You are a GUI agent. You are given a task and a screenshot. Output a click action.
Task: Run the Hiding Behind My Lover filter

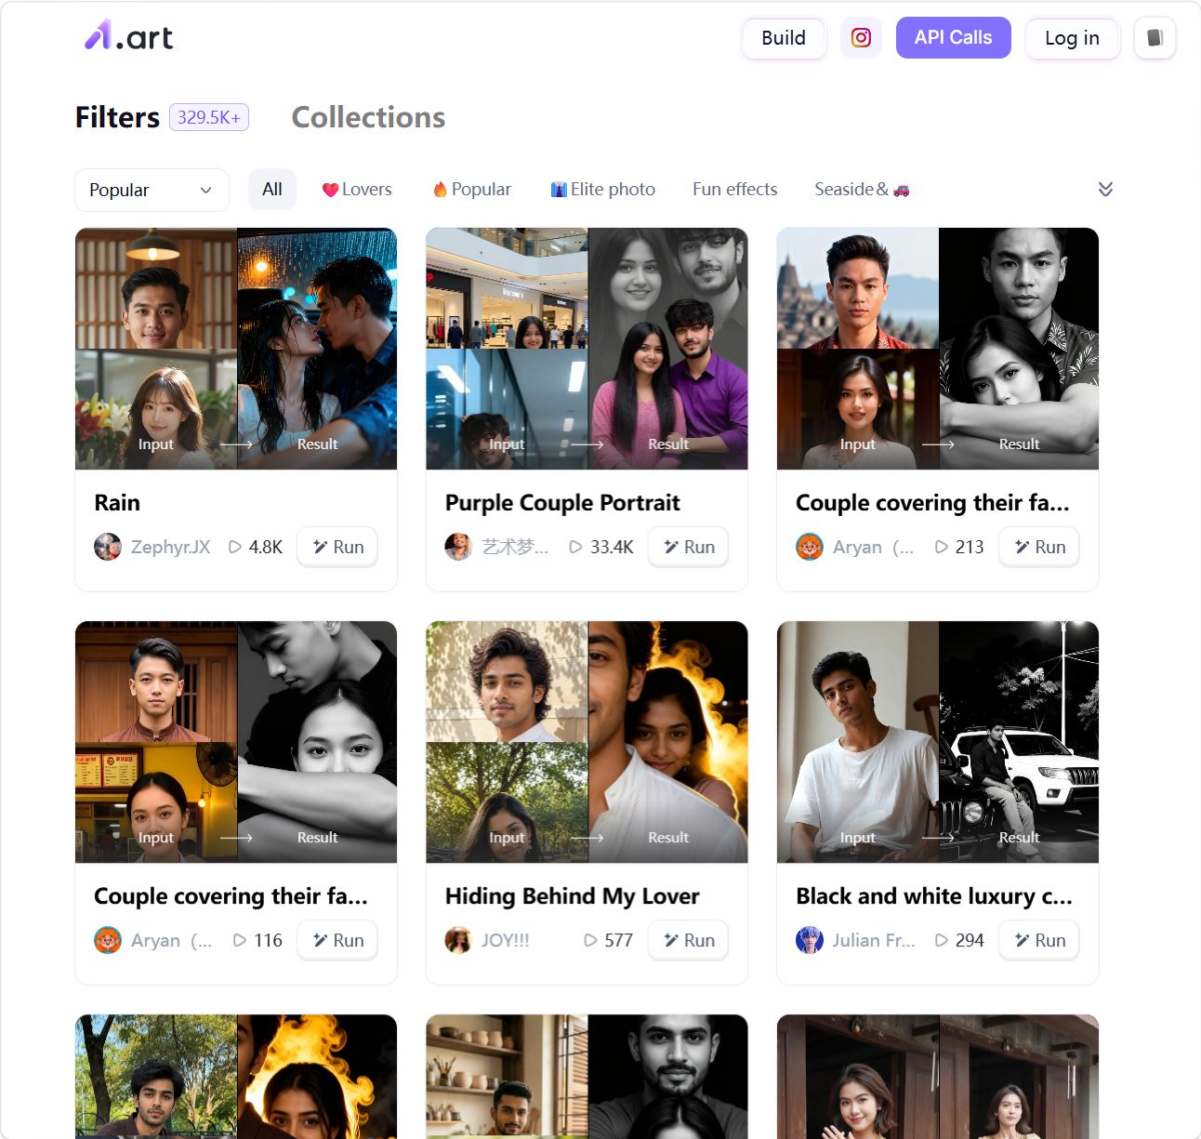(x=689, y=940)
